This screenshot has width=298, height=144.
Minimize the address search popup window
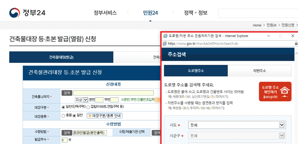pos(269,36)
